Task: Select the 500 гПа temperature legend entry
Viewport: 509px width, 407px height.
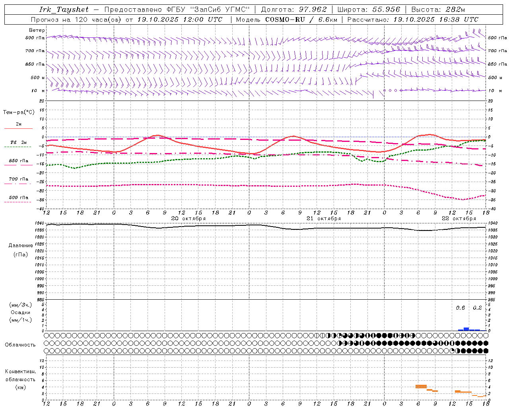Action: (x=19, y=198)
